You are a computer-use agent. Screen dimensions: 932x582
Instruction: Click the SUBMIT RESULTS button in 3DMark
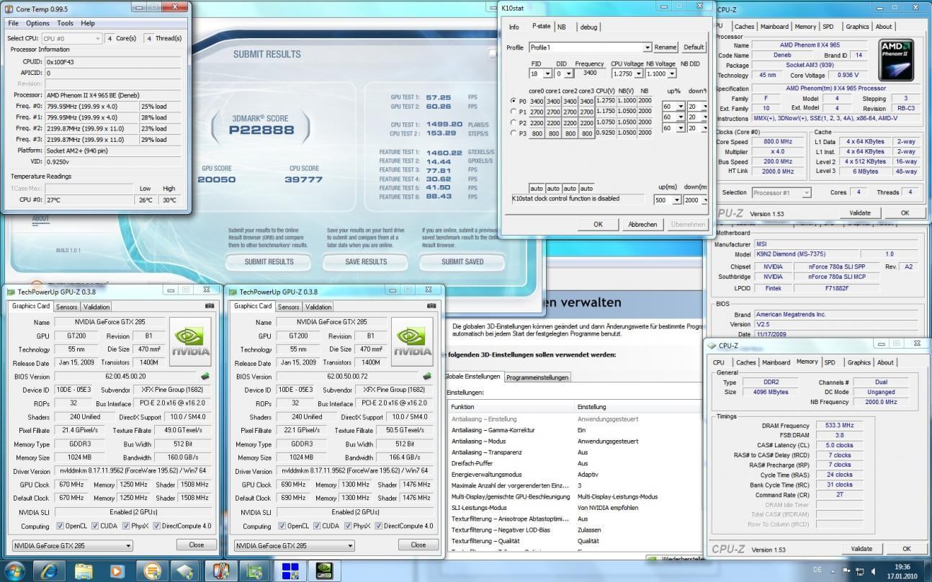[269, 262]
